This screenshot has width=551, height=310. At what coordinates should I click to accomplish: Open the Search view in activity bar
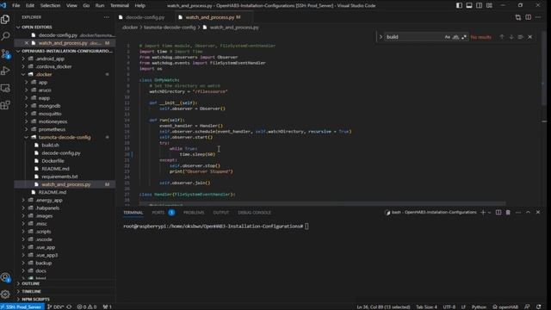5,36
